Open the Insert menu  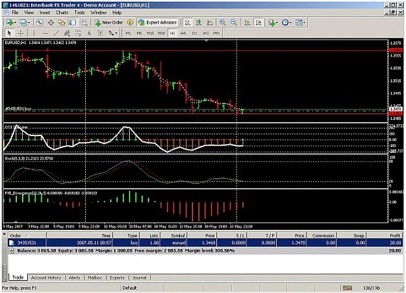[x=45, y=12]
